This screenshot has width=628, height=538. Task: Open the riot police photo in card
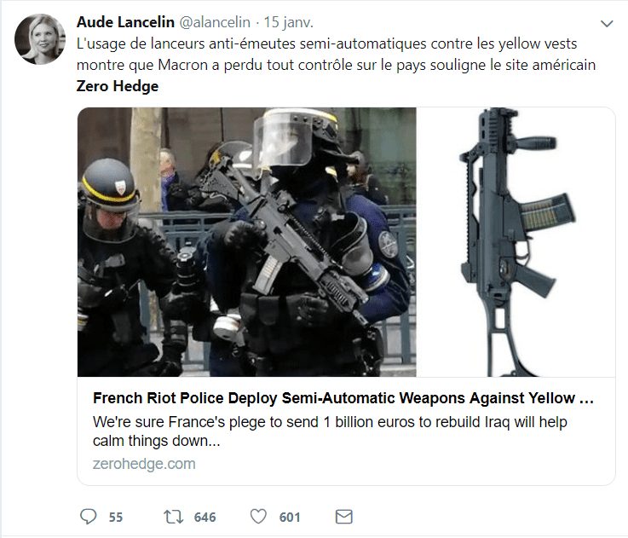click(247, 242)
